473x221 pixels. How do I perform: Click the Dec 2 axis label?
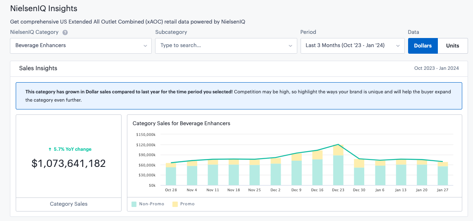pyautogui.click(x=275, y=190)
